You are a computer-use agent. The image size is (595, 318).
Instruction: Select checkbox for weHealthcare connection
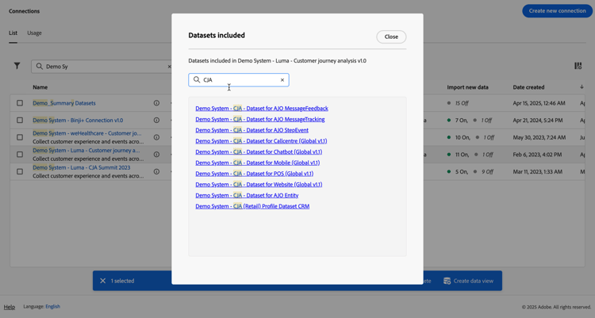coord(20,137)
